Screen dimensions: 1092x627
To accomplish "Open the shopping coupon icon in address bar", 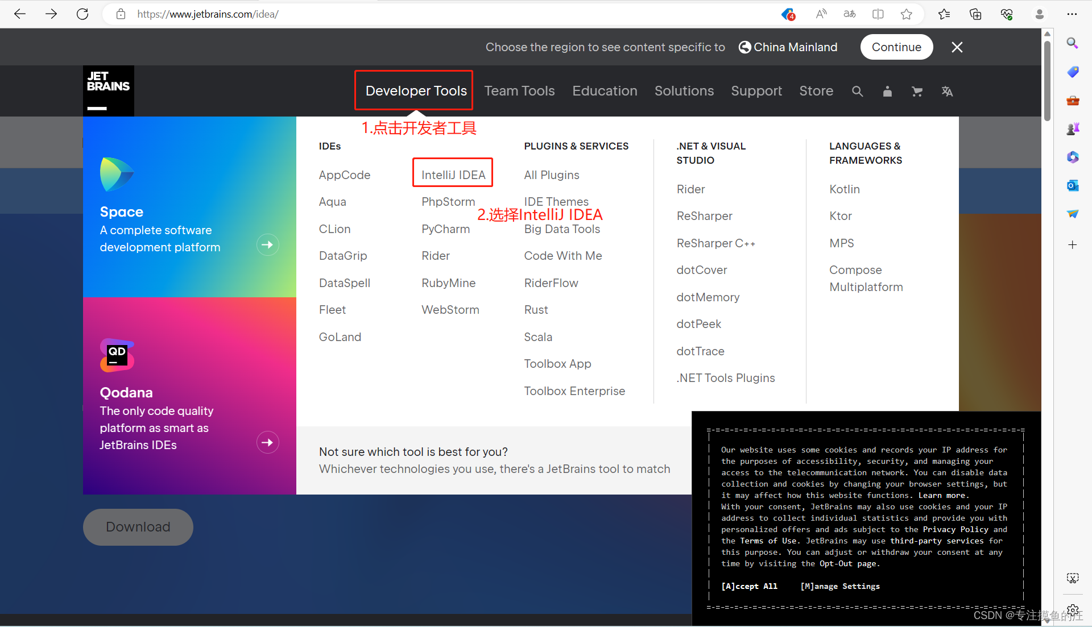I will coord(788,14).
